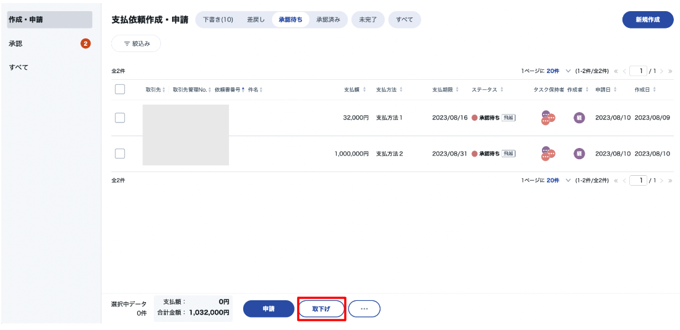
Task: Sort the list by 取引先 column arrows
Action: click(x=163, y=90)
